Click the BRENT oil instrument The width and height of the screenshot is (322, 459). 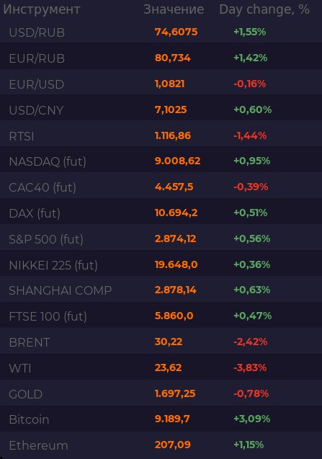(x=161, y=342)
